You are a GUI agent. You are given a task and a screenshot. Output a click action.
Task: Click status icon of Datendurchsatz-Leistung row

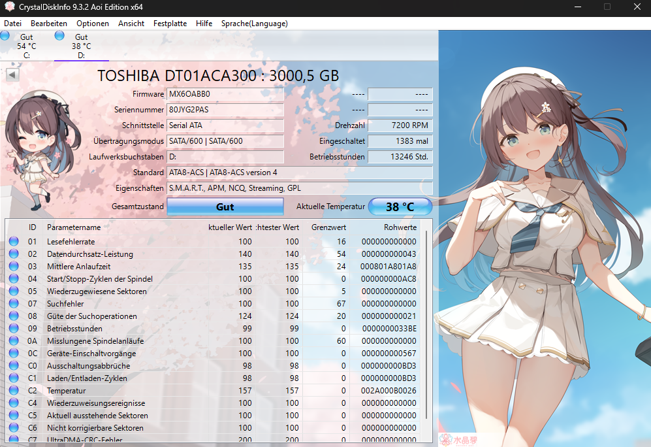coord(14,254)
